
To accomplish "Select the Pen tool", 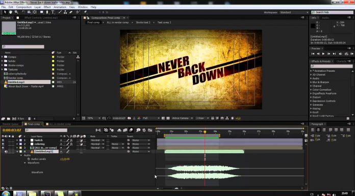I will click(x=47, y=12).
